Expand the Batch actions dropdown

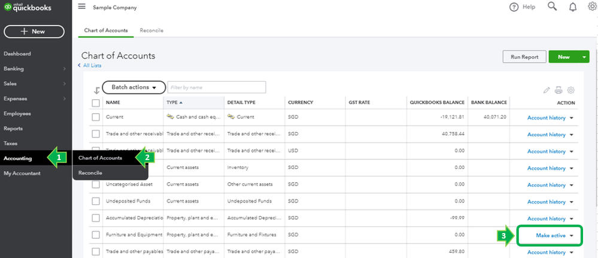[133, 87]
